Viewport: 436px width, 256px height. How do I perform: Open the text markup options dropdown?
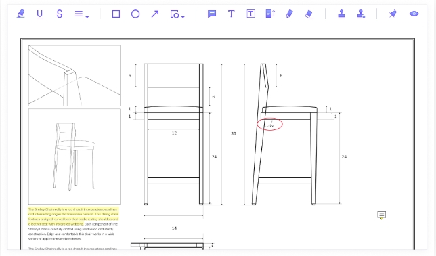pyautogui.click(x=81, y=14)
